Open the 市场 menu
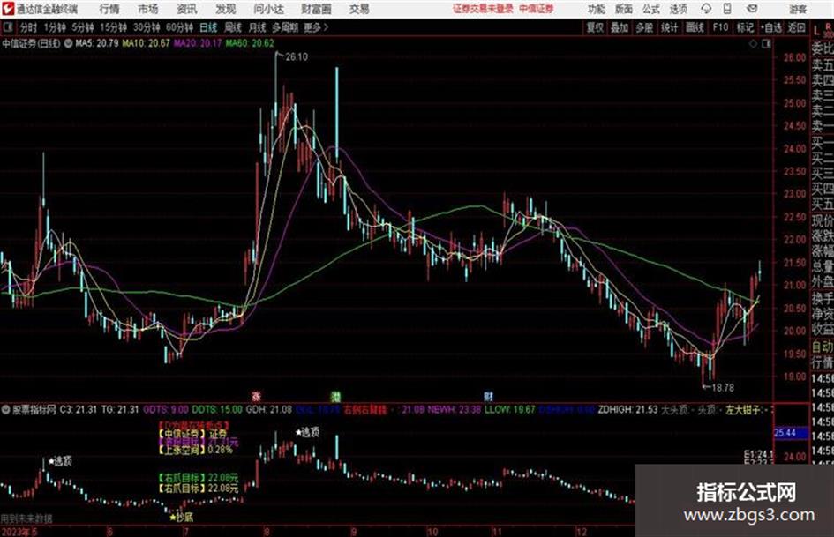 [x=148, y=9]
